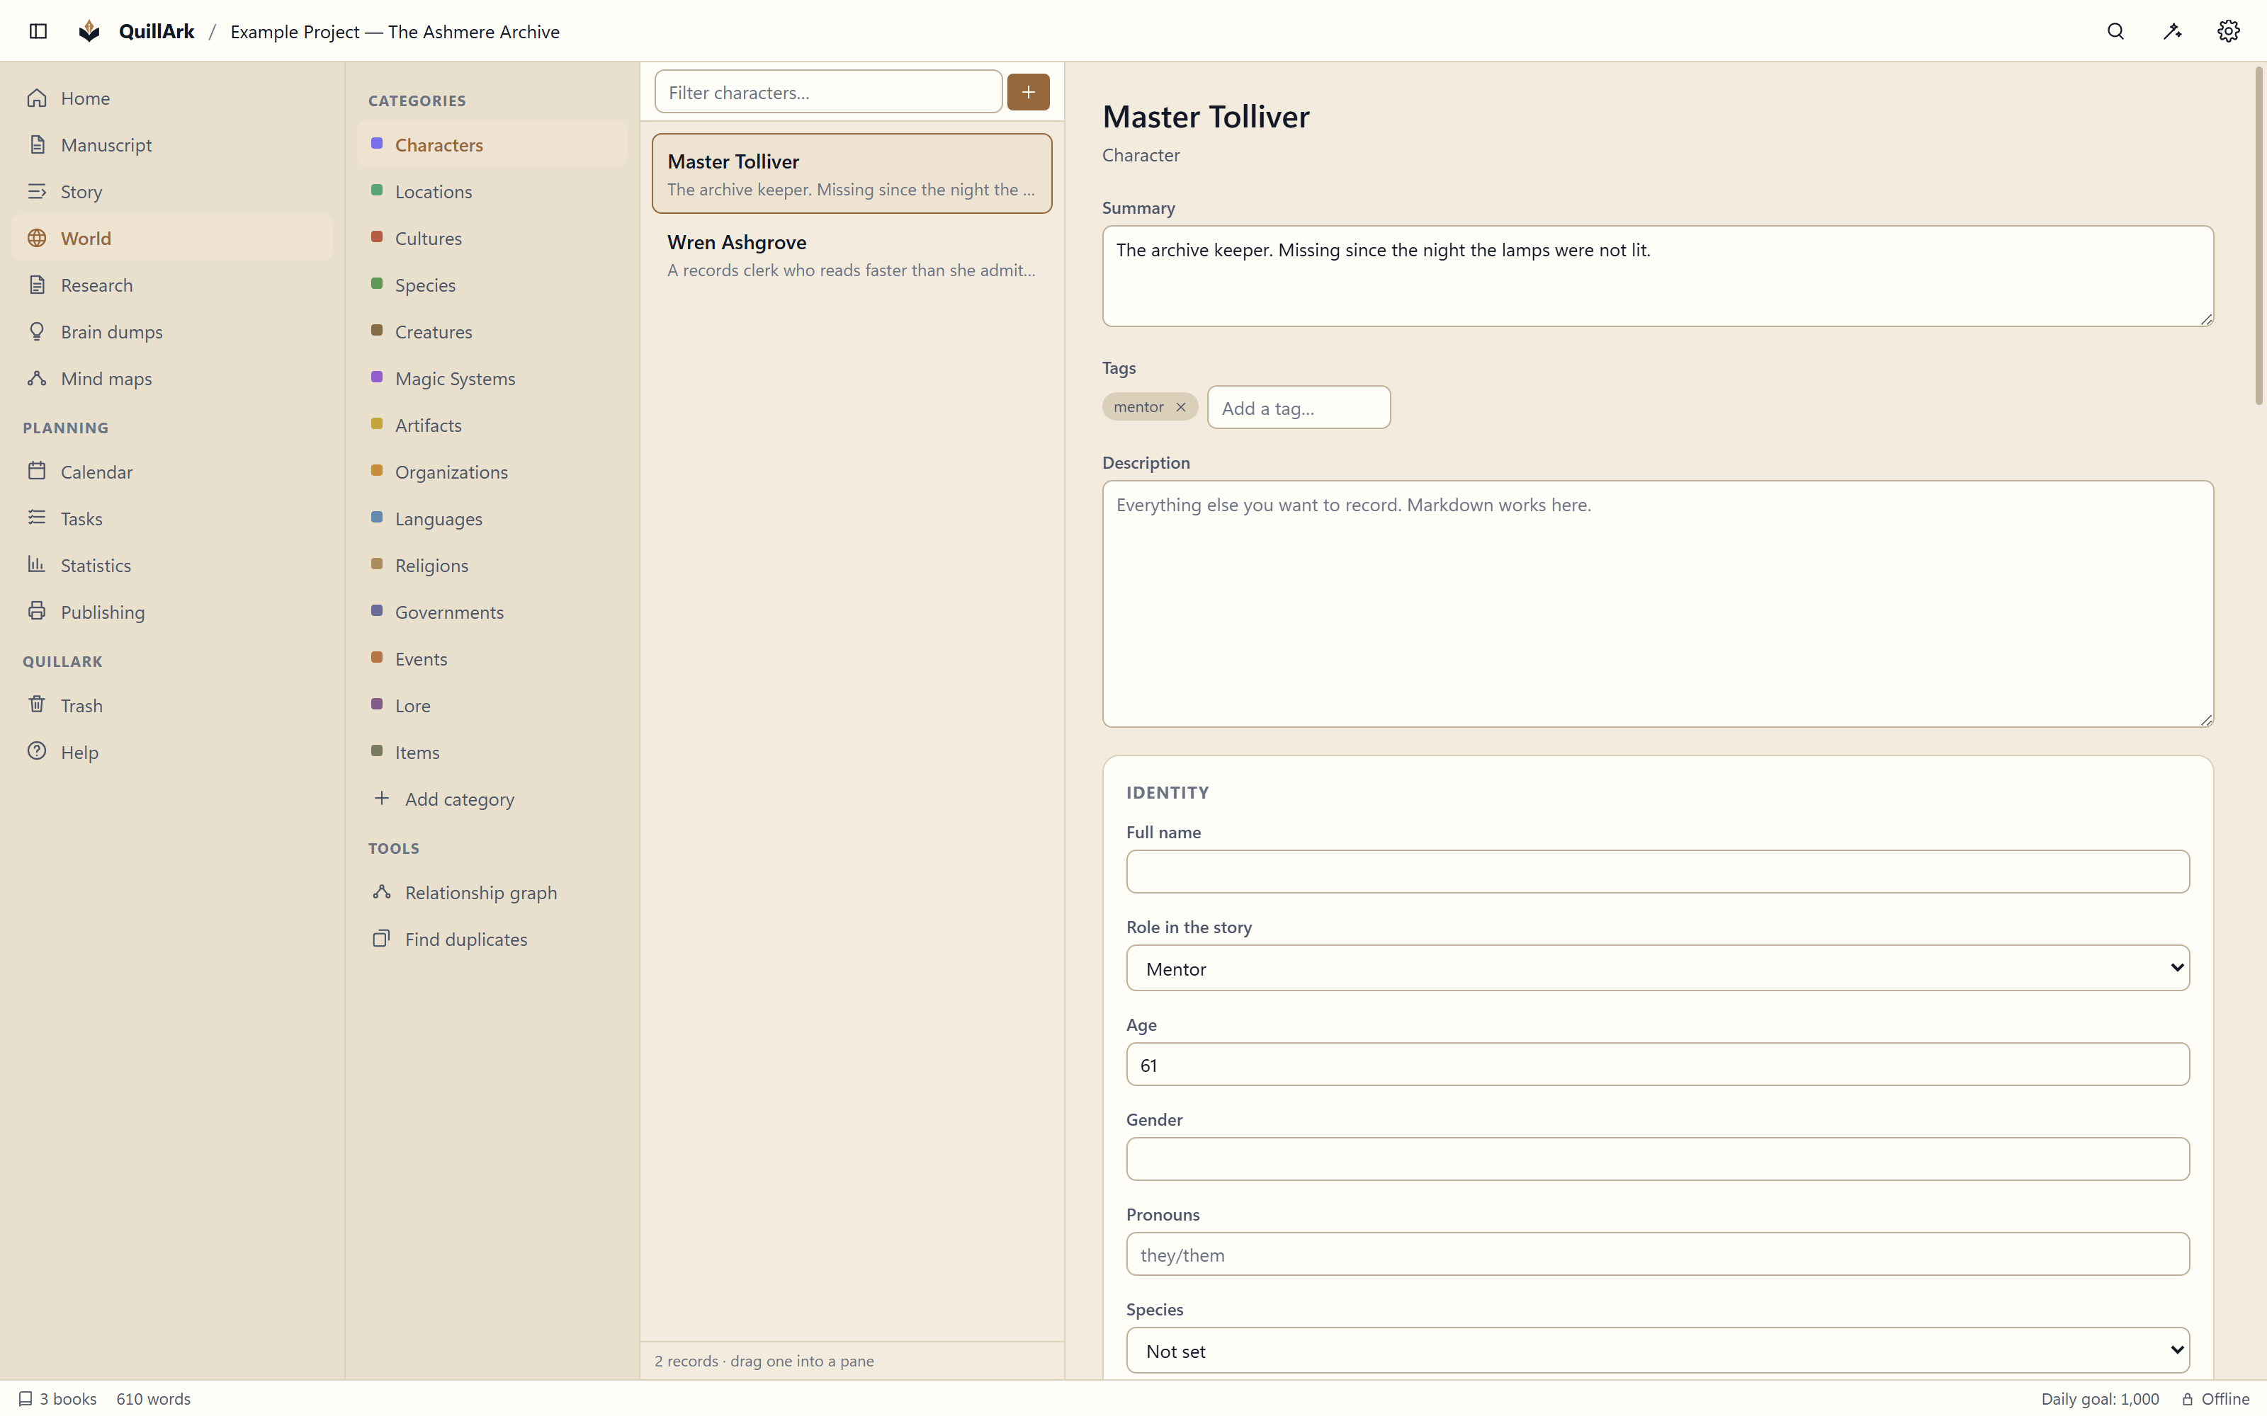Image resolution: width=2267 pixels, height=1416 pixels.
Task: Click the Help question mark icon
Action: (37, 751)
